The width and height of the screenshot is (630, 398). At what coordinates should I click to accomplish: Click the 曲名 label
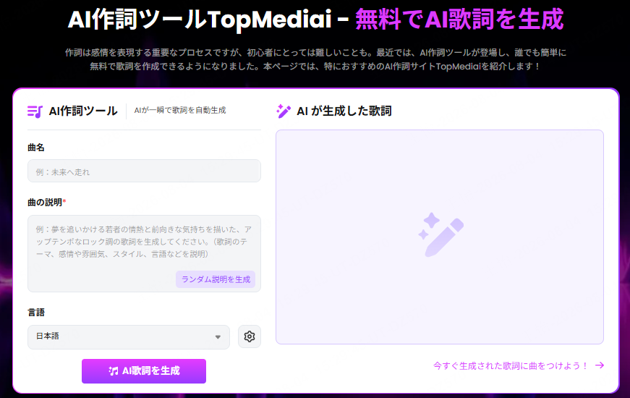click(x=36, y=148)
